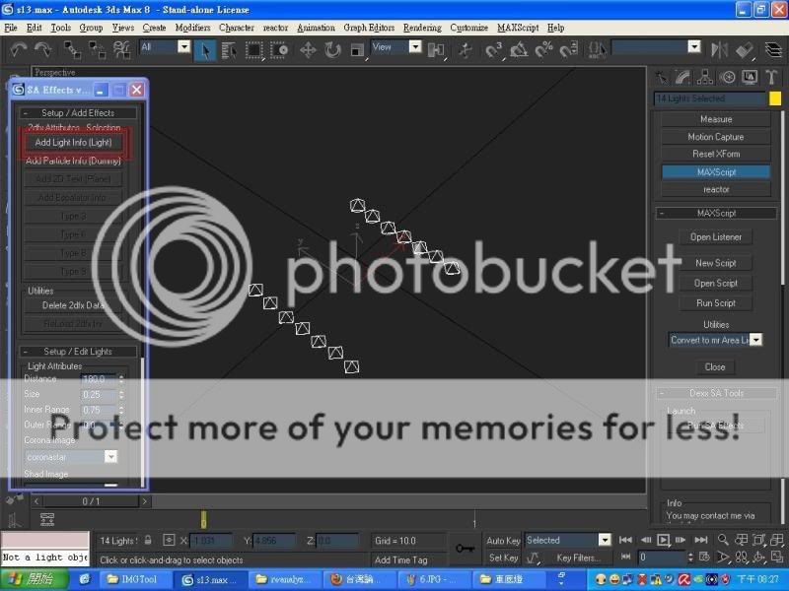
Task: Click the Run Script button
Action: coord(716,303)
